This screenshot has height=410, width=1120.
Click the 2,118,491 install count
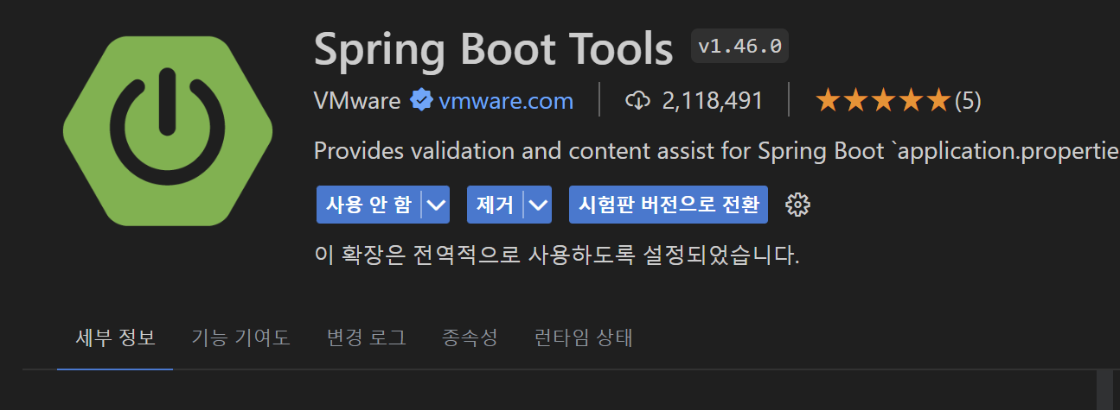[x=713, y=101]
